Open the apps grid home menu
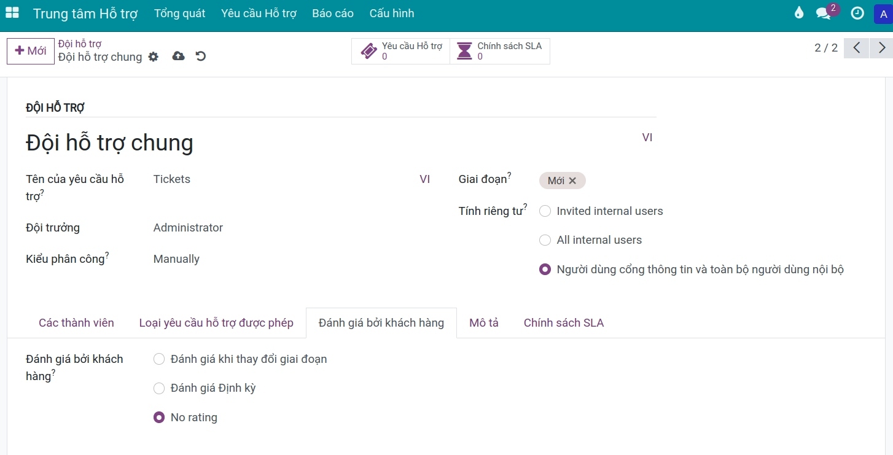The height and width of the screenshot is (455, 893). click(12, 13)
